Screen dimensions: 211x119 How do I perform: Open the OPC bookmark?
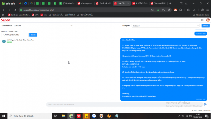pos(35,15)
